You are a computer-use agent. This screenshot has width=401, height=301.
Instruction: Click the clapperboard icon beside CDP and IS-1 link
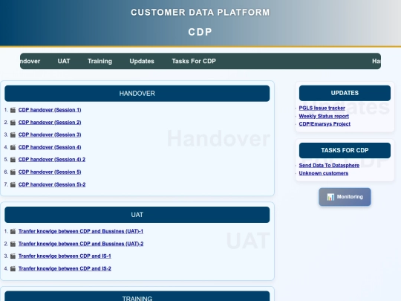13,256
